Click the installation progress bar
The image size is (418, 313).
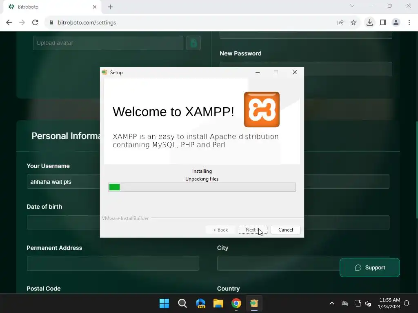click(x=202, y=187)
